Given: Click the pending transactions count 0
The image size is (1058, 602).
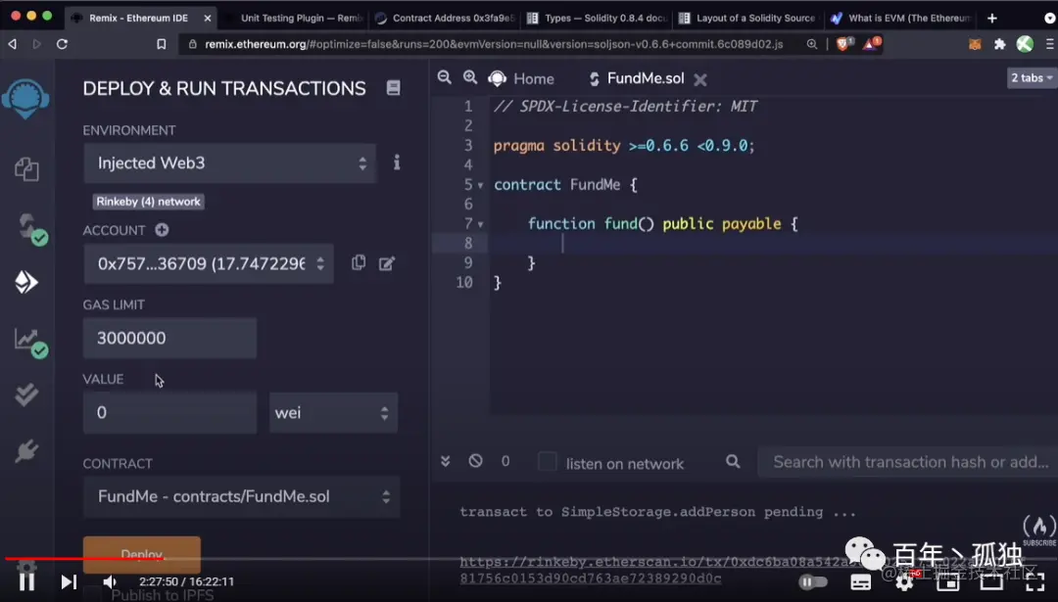Looking at the screenshot, I should (x=505, y=461).
